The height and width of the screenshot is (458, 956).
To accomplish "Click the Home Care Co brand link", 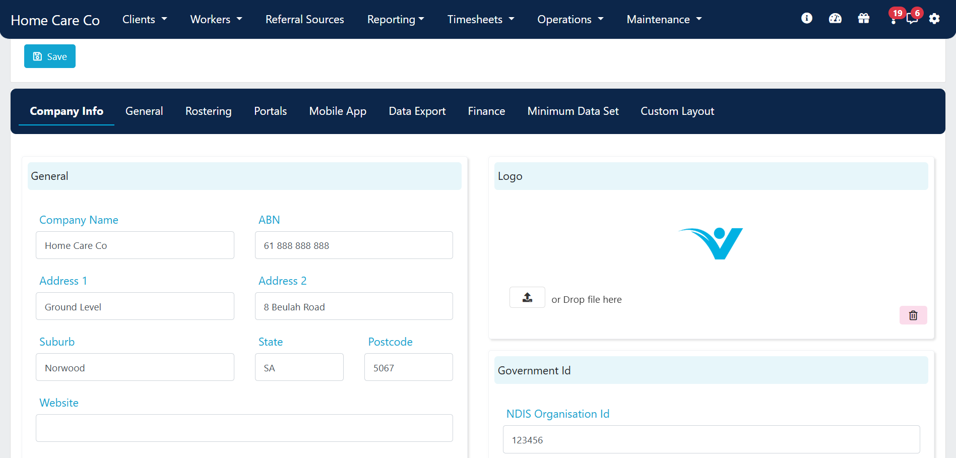I will pos(55,20).
